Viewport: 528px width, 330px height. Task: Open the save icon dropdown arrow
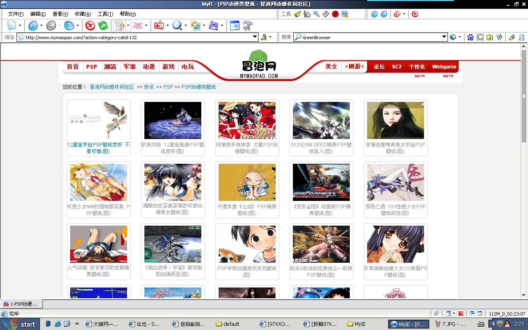pos(222,26)
